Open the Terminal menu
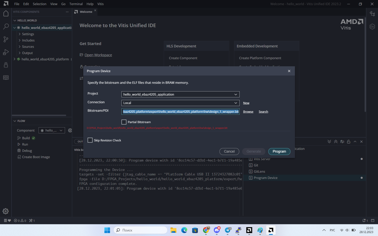378x236 pixels. coord(76,4)
